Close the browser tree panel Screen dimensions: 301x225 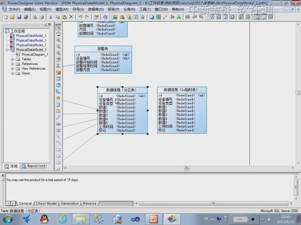click(x=49, y=24)
